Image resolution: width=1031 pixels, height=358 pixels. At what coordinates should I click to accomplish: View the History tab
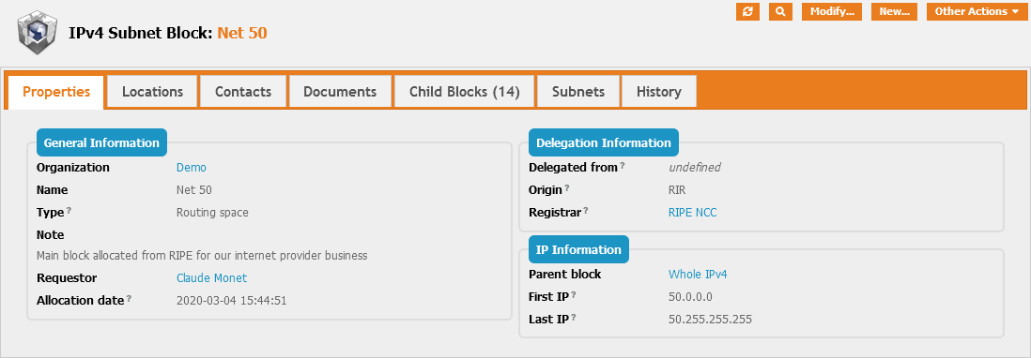(659, 92)
